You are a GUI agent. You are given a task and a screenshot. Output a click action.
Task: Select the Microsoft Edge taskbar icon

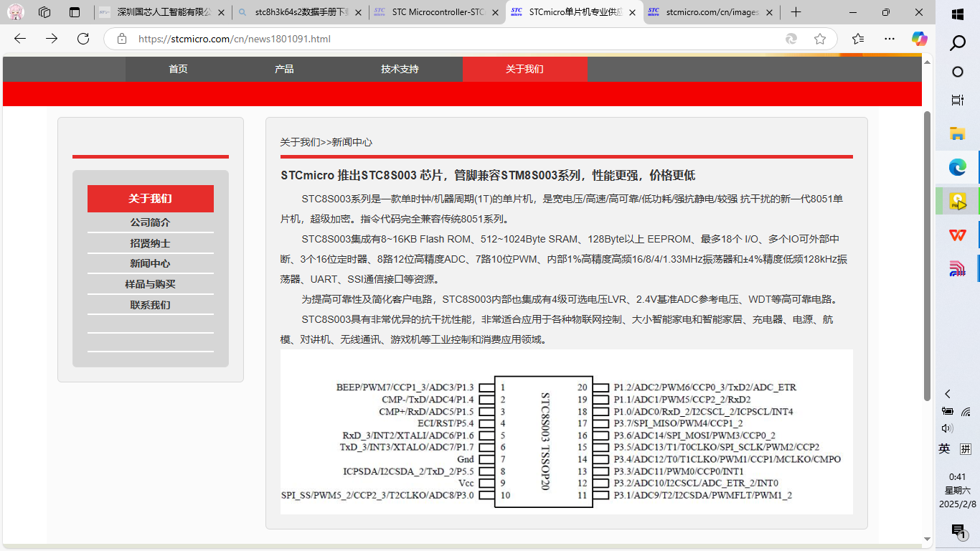958,168
